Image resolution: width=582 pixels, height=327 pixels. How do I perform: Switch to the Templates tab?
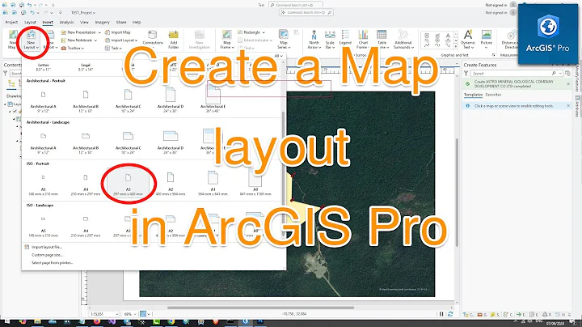click(x=473, y=95)
